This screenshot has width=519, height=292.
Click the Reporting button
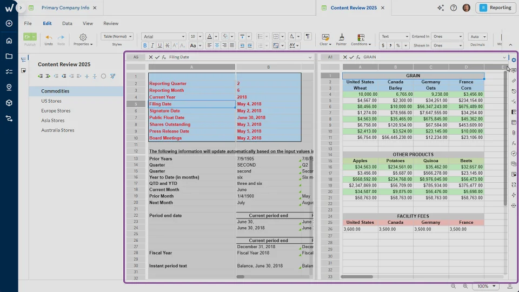(496, 8)
